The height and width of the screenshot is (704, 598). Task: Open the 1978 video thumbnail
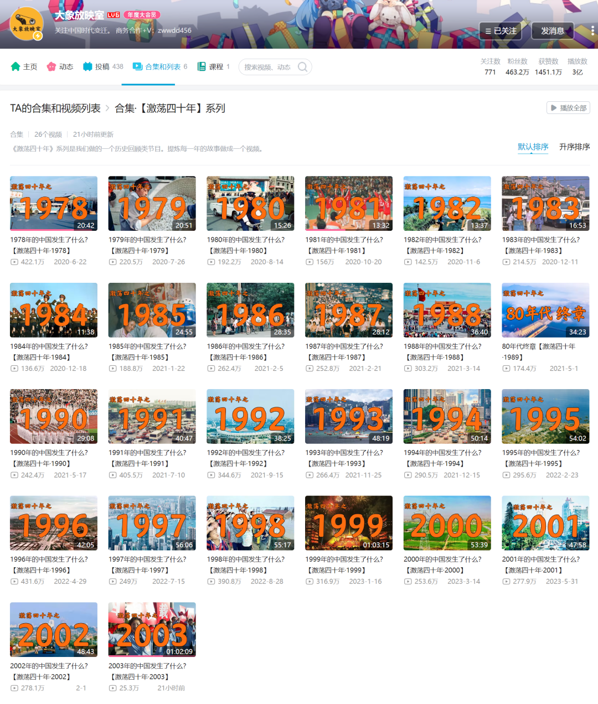54,203
